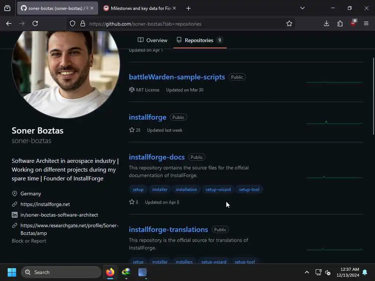View site security lock info
Image resolution: width=375 pixels, height=281 pixels.
83,23
